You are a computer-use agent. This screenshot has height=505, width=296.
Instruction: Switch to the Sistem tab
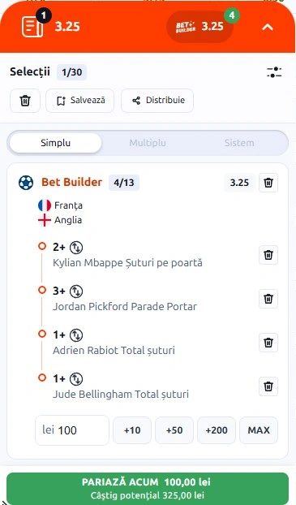tap(239, 143)
